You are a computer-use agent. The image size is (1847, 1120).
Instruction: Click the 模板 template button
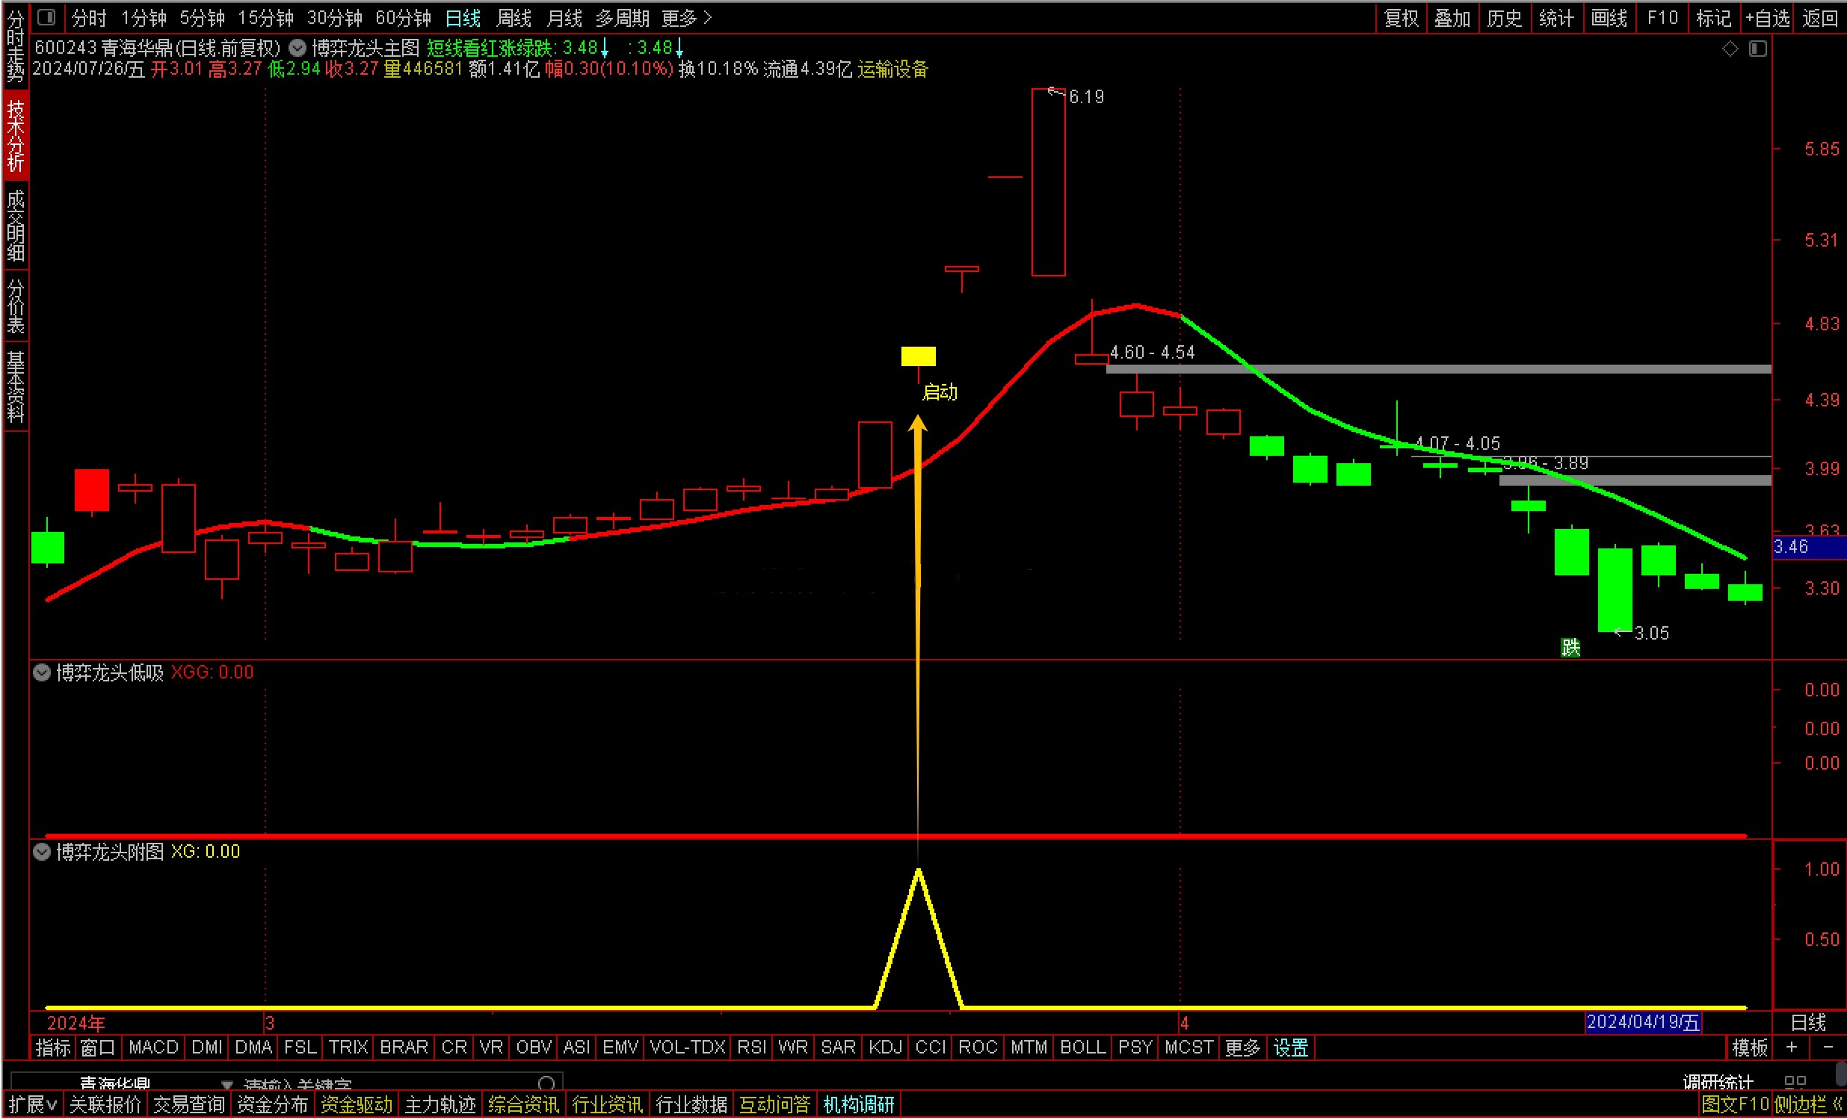[x=1750, y=1048]
